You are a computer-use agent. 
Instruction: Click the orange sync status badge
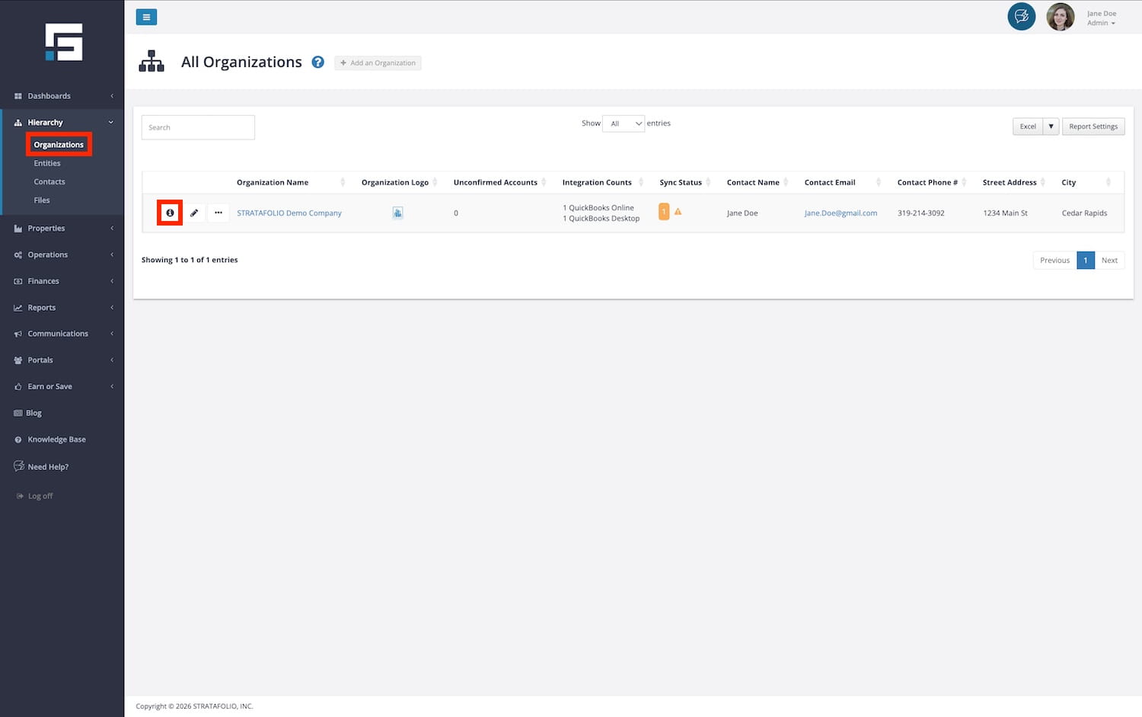click(664, 212)
